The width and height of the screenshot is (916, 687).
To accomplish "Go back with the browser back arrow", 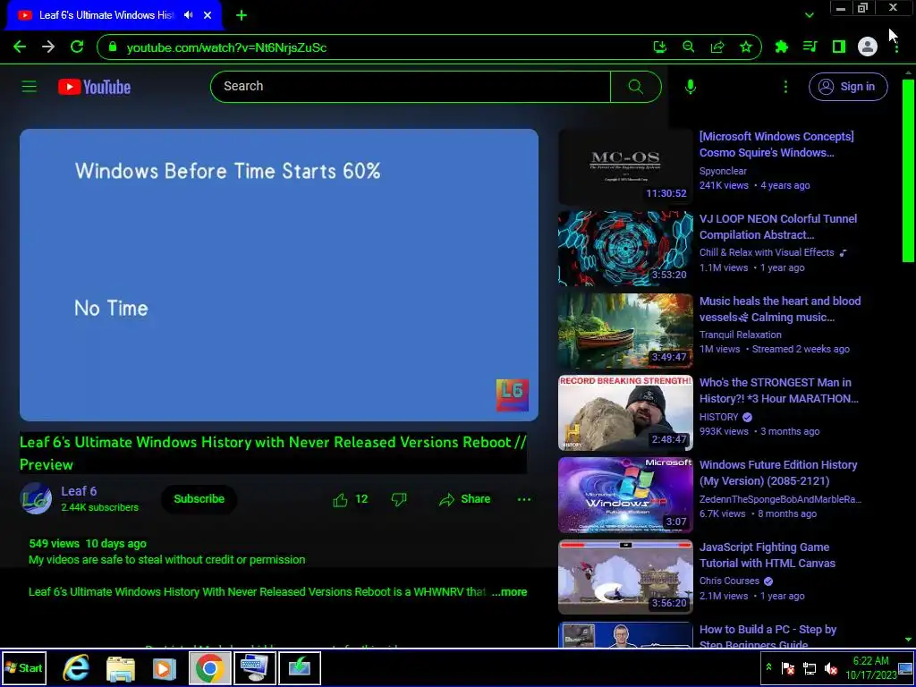I will (20, 47).
